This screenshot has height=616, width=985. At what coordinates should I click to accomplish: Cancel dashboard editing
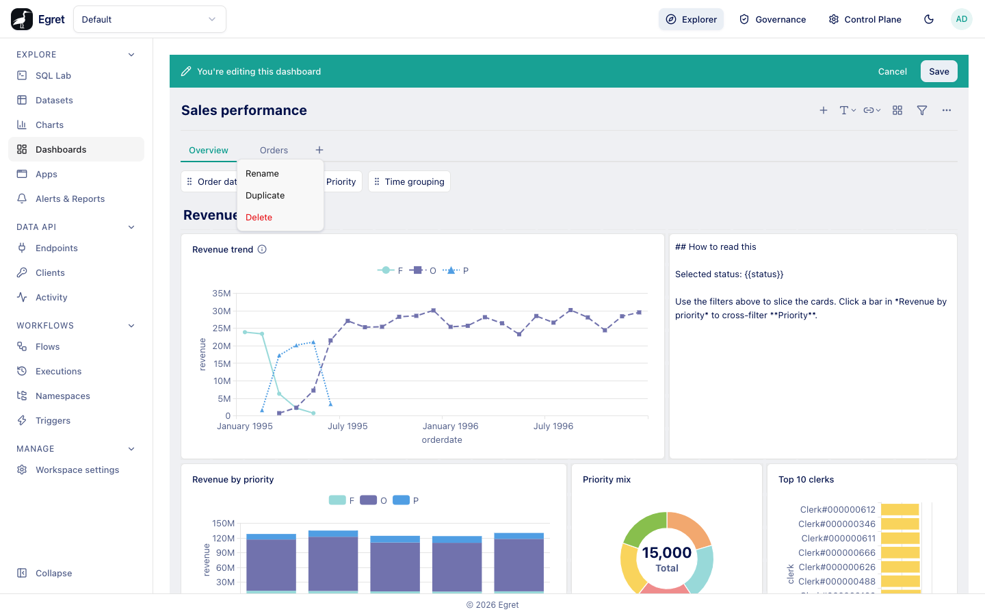click(x=893, y=71)
